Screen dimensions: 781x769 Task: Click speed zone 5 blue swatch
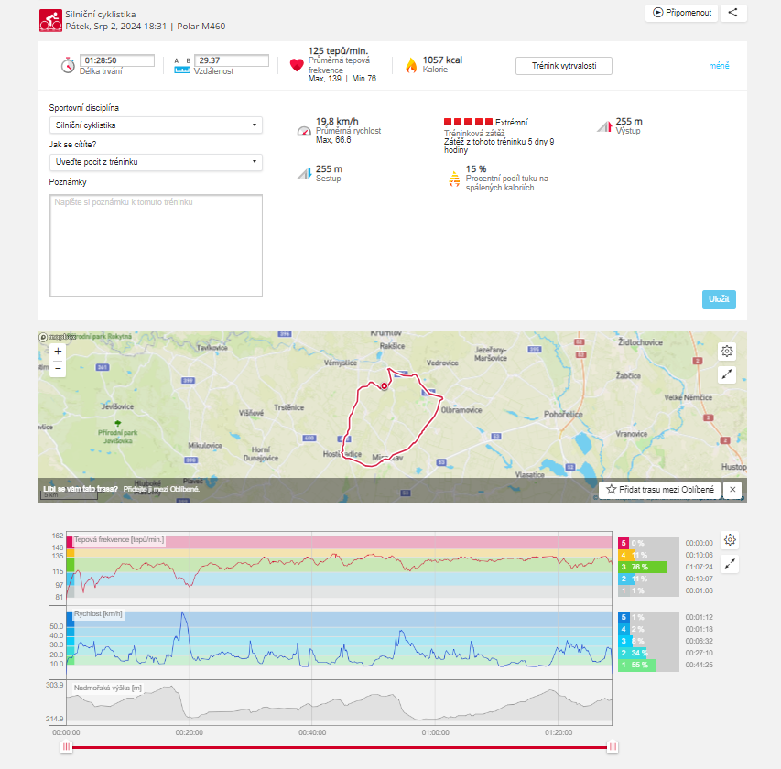(x=624, y=617)
